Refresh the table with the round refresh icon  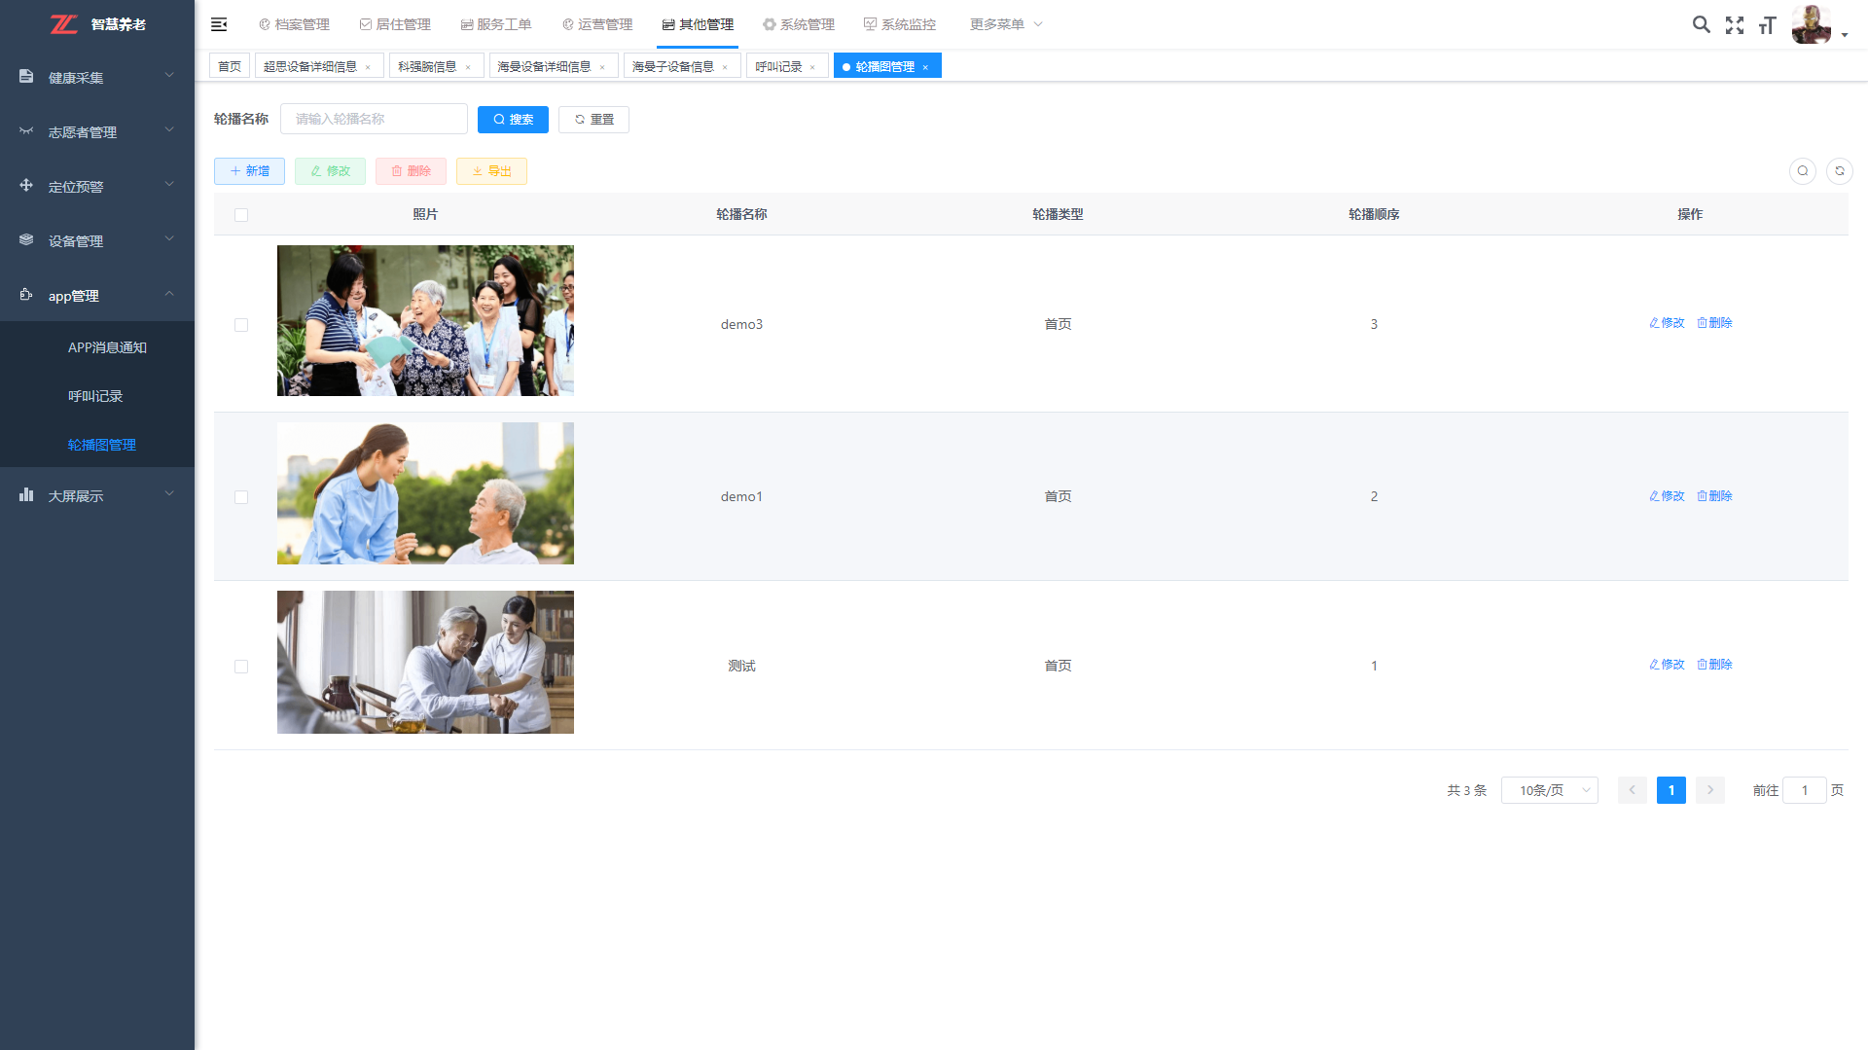(1839, 171)
